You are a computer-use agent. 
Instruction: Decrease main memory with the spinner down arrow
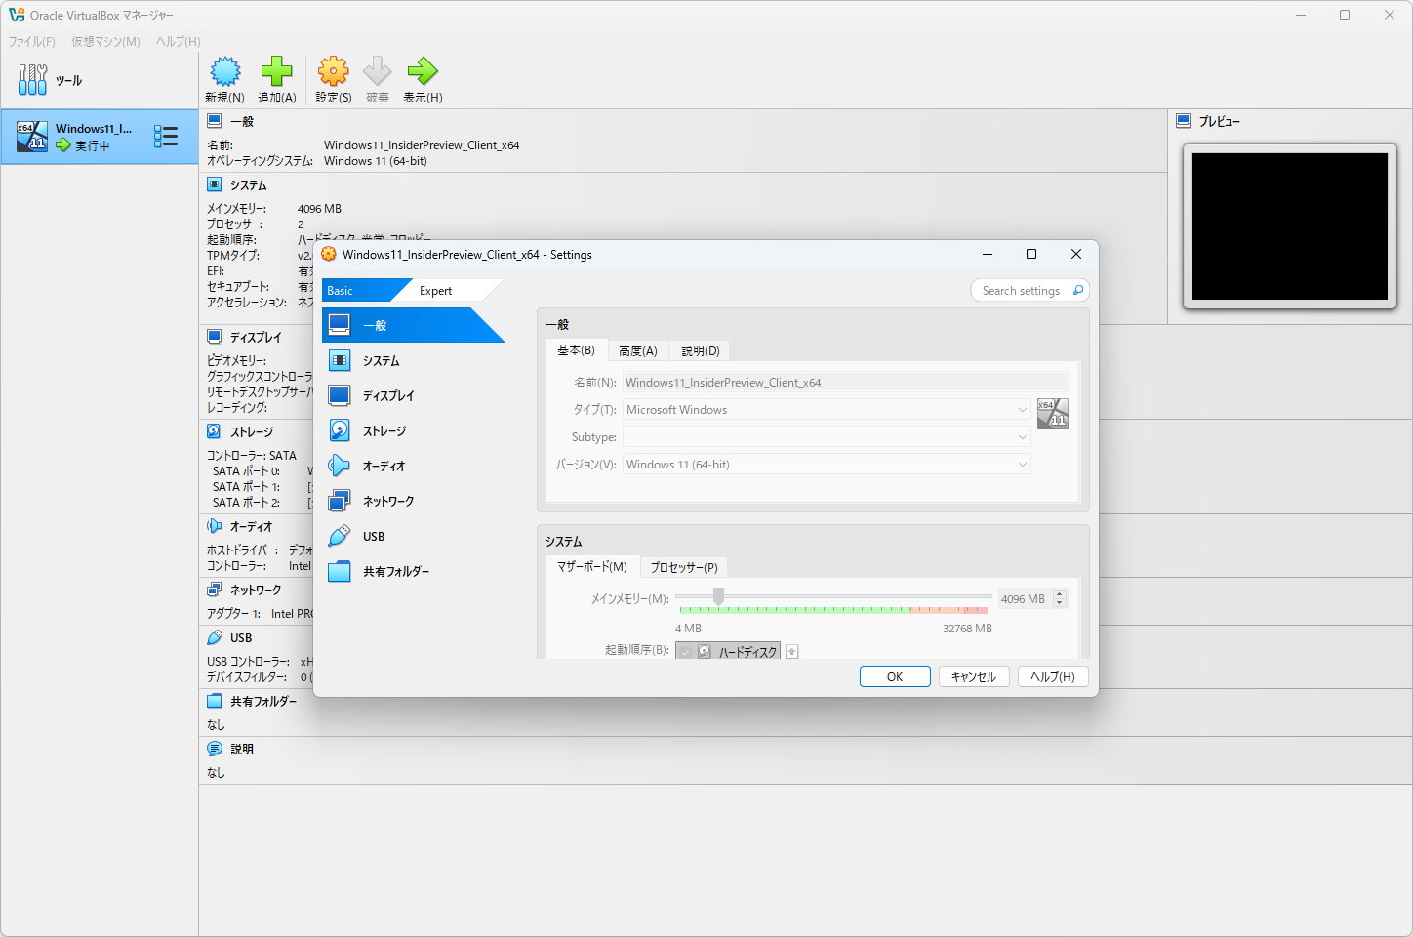tap(1060, 603)
